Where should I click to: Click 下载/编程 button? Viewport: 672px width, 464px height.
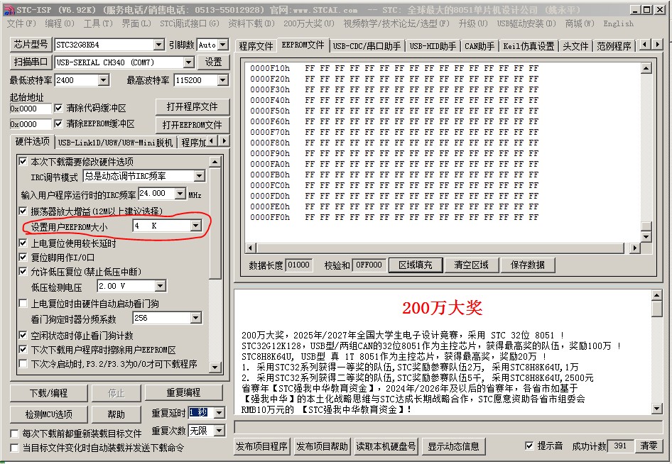click(48, 393)
